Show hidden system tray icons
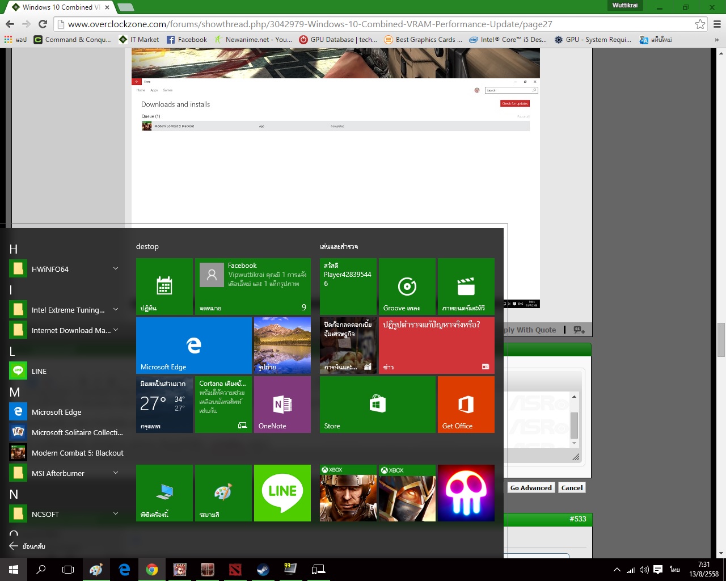 (x=617, y=570)
